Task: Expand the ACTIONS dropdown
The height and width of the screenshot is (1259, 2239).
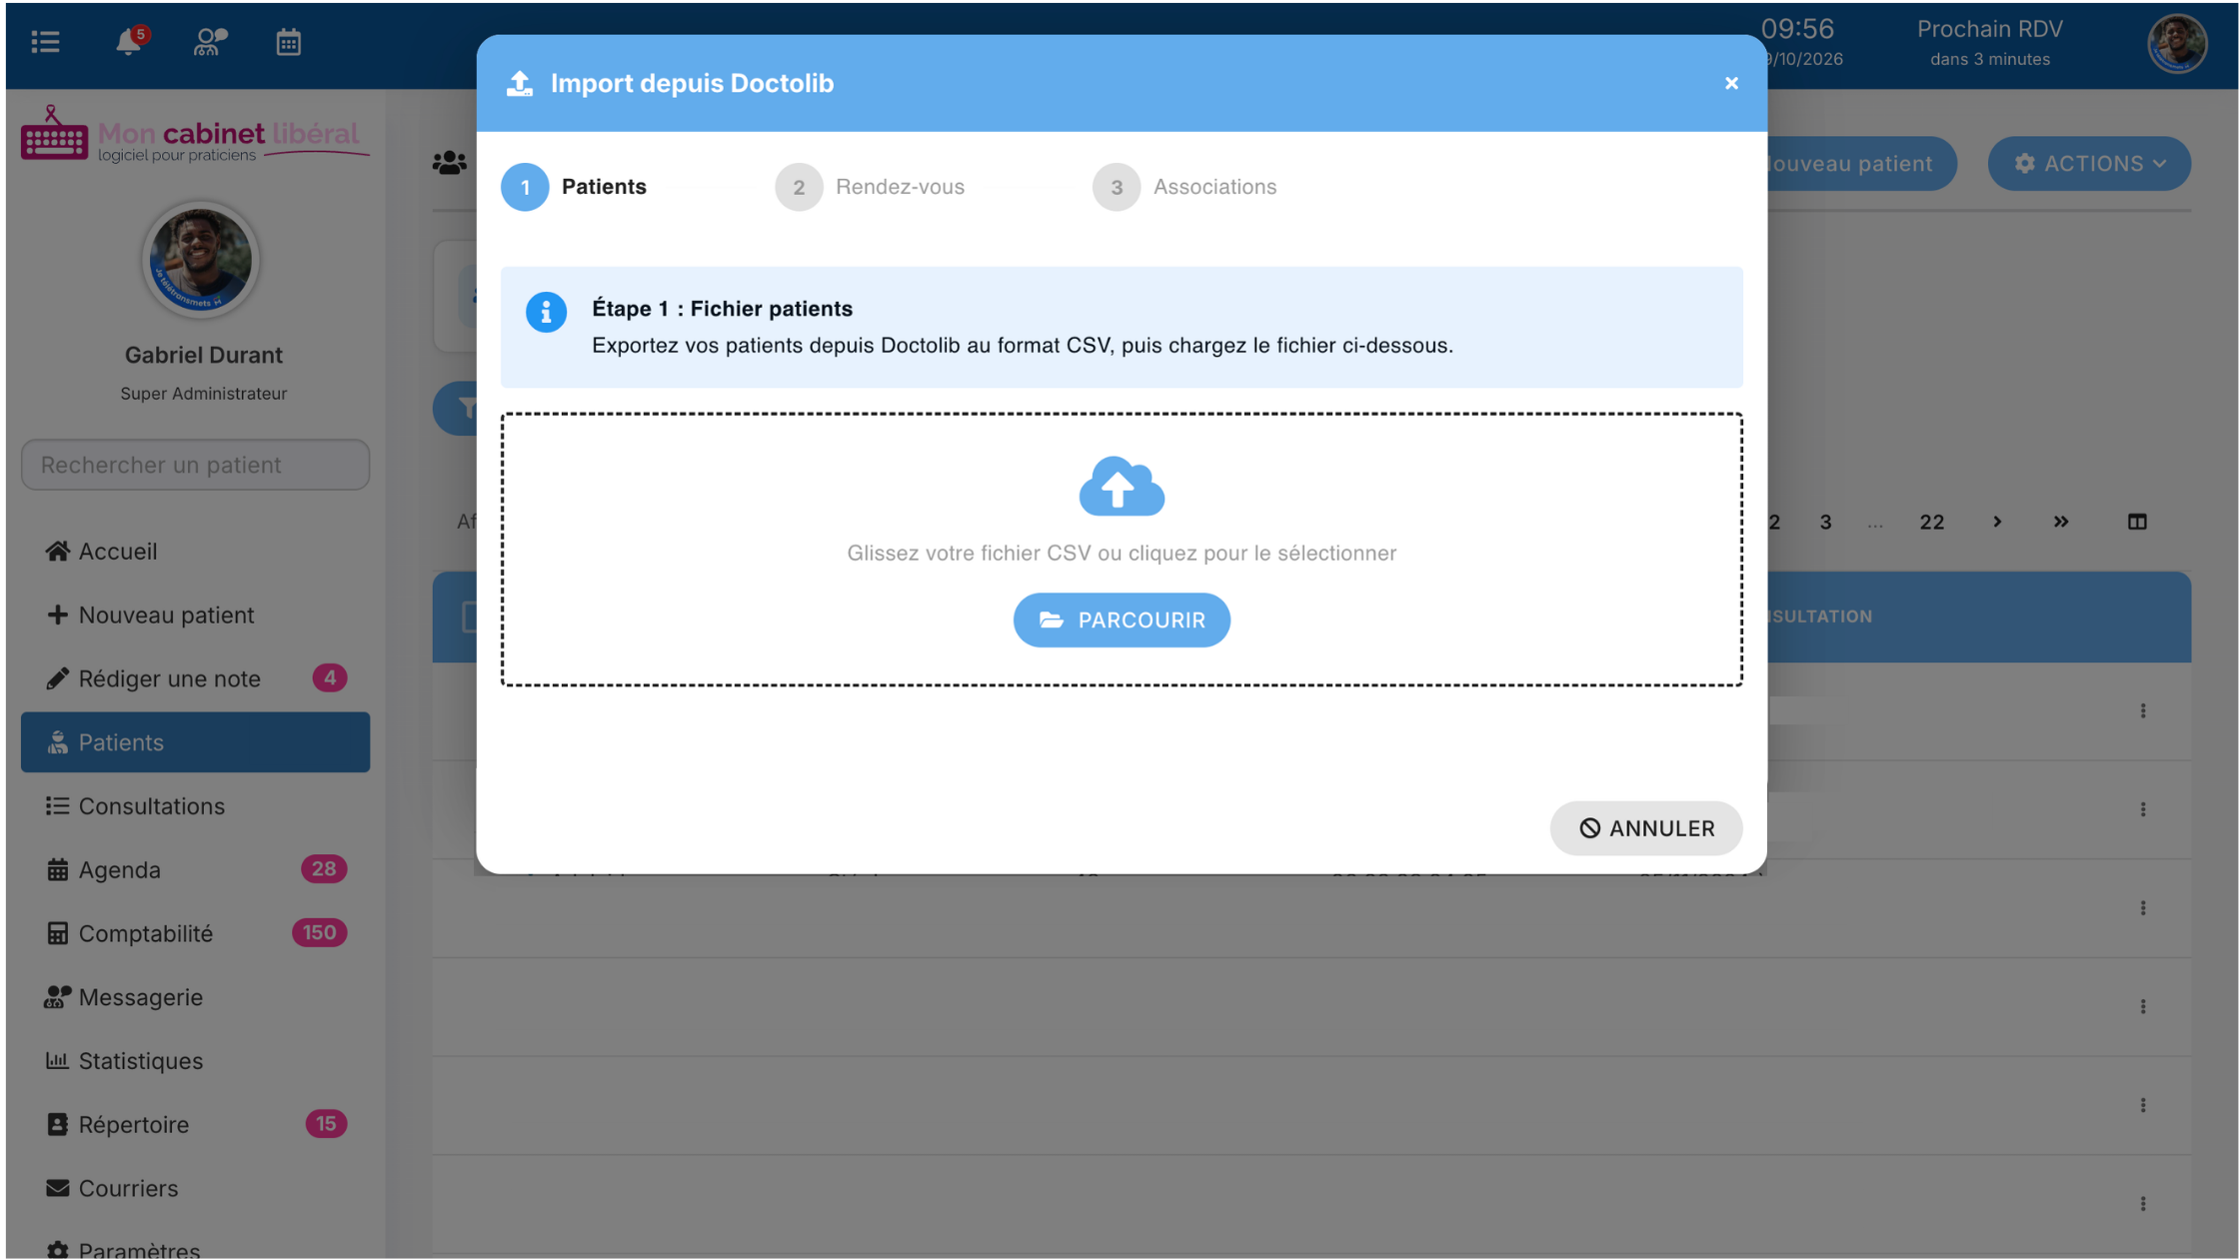Action: (x=2089, y=163)
